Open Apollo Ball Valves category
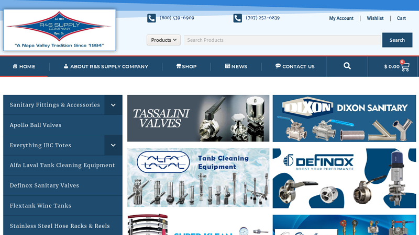Screen dimensions: 419x235 [36, 125]
